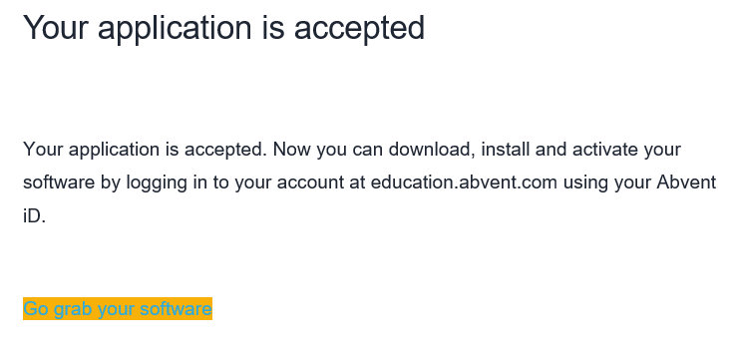Click the word 'download' in the body text
The height and width of the screenshot is (362, 734).
pyautogui.click(x=431, y=150)
